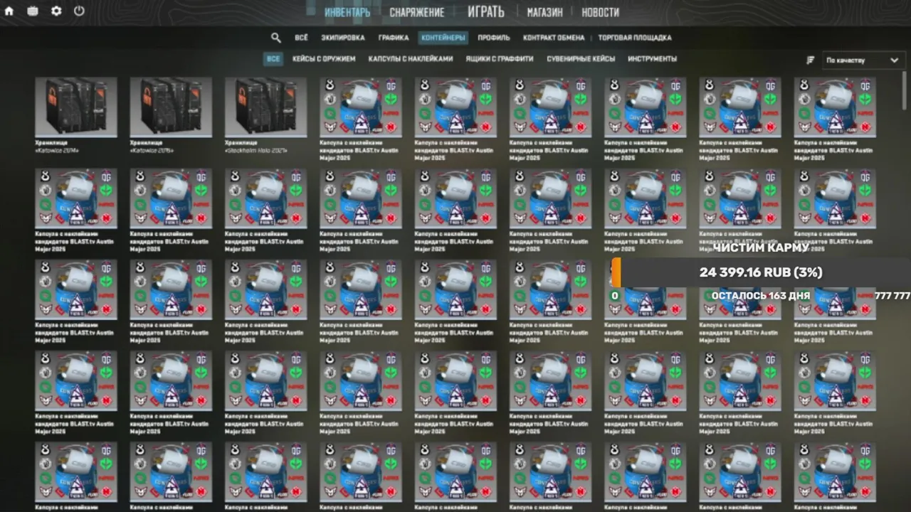Switch to СНАРЯЖЕНИЕ tab
Screen dimensions: 911x512
417,12
